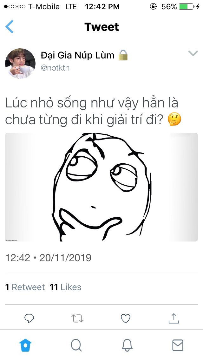This screenshot has width=203, height=361.
Task: Tap the battery status indicator
Action: (x=186, y=6)
